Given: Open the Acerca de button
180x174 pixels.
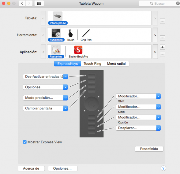Looking at the screenshot, I should pos(31,168).
